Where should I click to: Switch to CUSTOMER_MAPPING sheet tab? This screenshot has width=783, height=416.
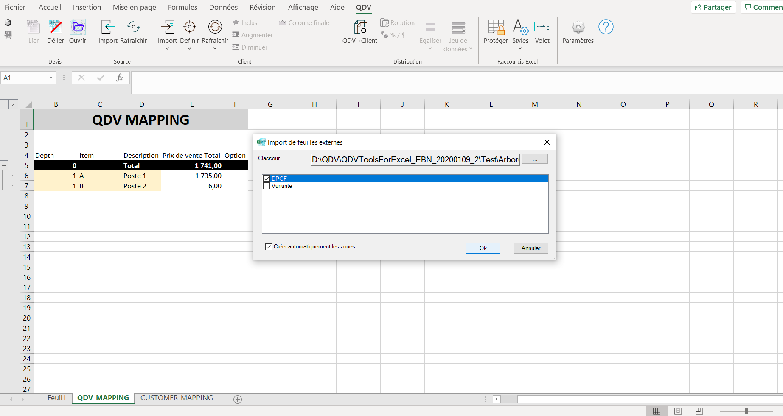point(177,398)
